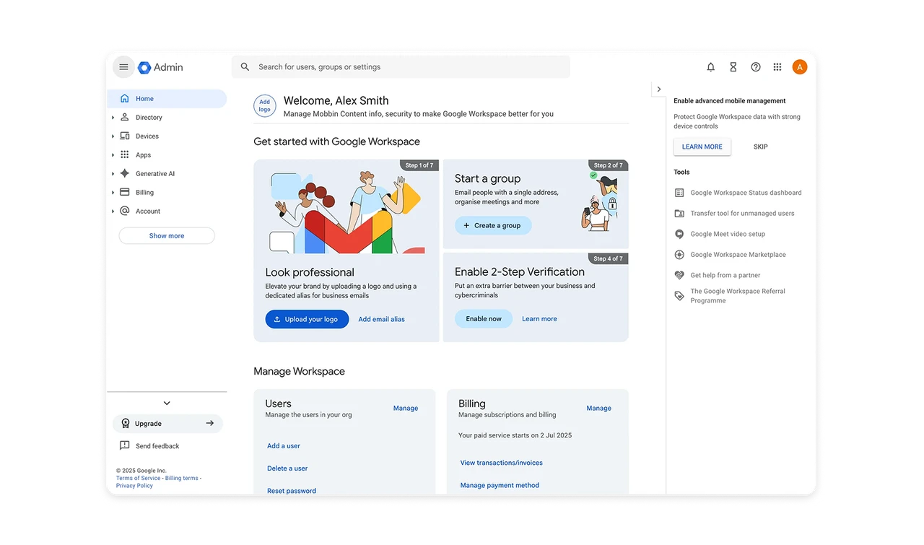This screenshot has height=545, width=924.
Task: Click Add email alias link
Action: [x=382, y=319]
